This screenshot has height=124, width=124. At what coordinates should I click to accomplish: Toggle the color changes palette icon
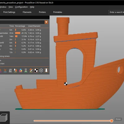click(x=21, y=70)
